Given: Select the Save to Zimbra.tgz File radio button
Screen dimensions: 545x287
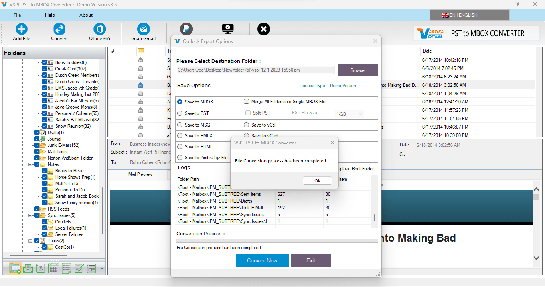Looking at the screenshot, I should click(180, 158).
